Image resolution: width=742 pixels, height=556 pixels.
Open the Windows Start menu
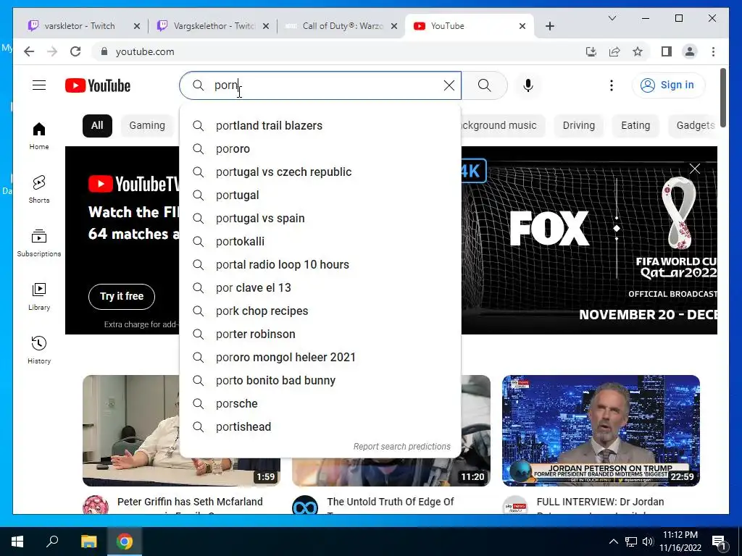click(17, 542)
